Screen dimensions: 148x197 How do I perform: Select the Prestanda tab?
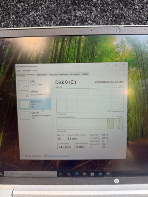pyautogui.click(x=31, y=75)
